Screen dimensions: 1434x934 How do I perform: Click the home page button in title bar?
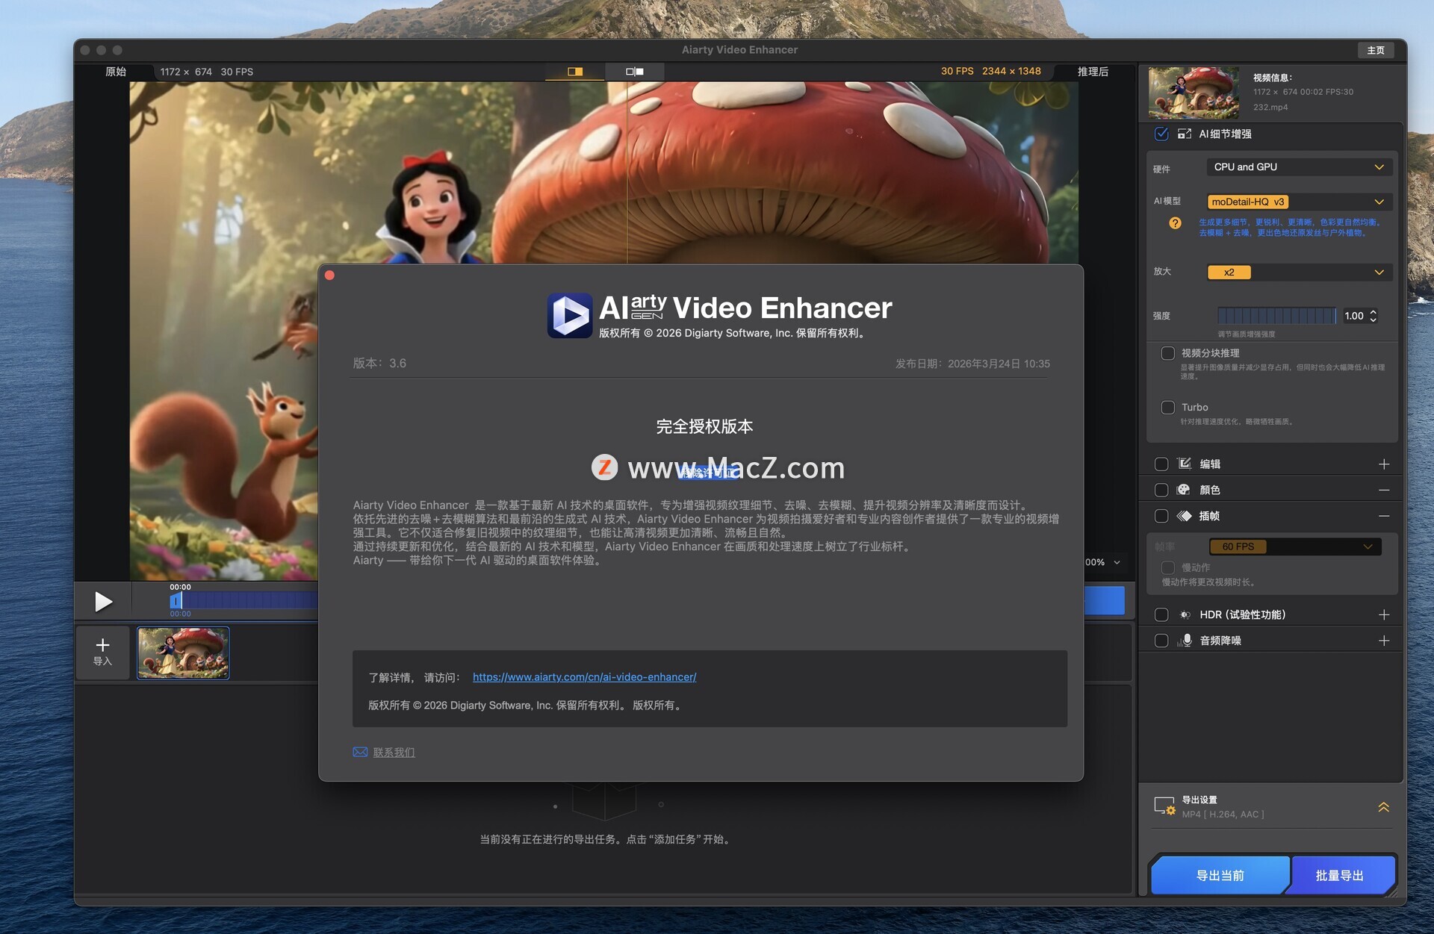pos(1375,50)
